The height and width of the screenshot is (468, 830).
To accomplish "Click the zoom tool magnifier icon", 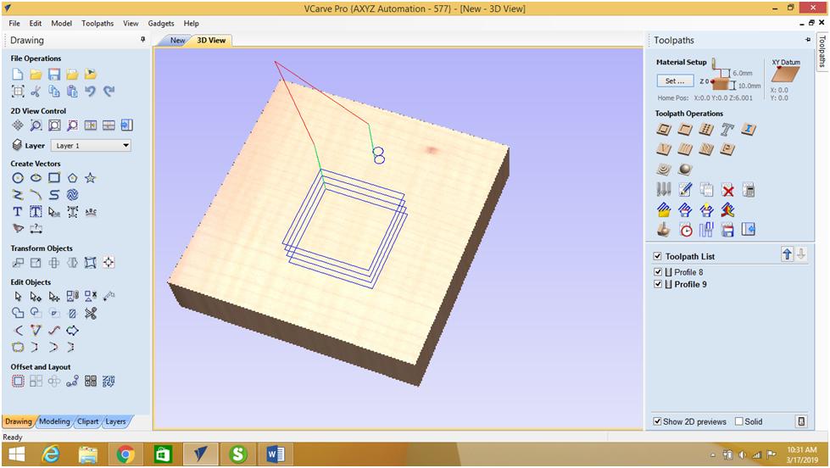I will (x=36, y=125).
